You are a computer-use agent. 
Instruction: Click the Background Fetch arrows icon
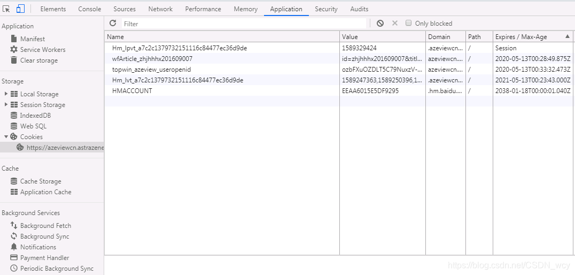click(14, 225)
